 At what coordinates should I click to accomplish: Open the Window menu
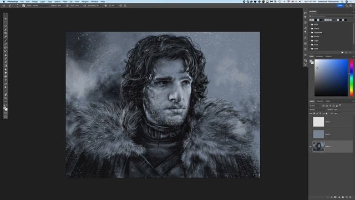[94, 2]
